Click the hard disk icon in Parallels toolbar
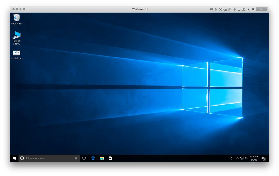Image resolution: width=279 pixels, height=176 pixels. (x=225, y=9)
